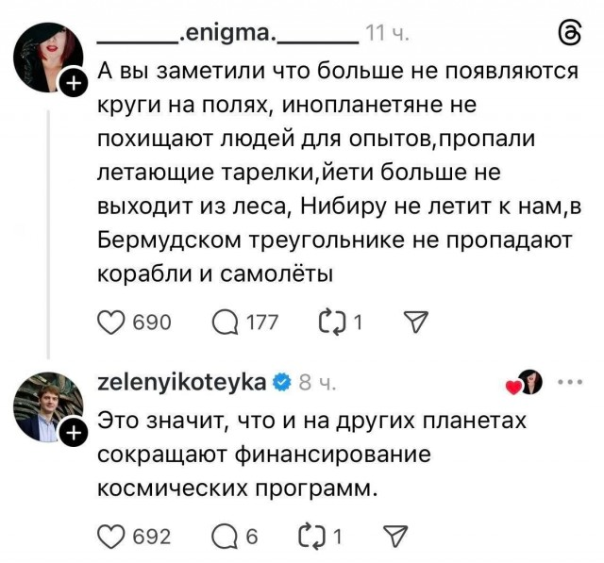The width and height of the screenshot is (604, 563).
Task: Click the blue verified badge next to zelenyikoteyka
Action: (281, 382)
